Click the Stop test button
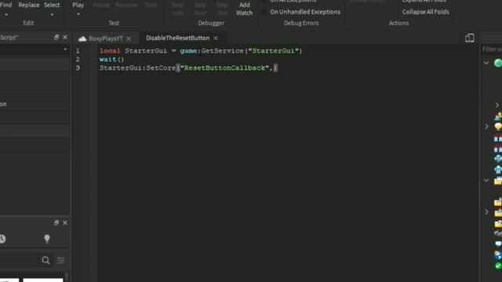The height and width of the screenshot is (282, 502). tap(151, 5)
